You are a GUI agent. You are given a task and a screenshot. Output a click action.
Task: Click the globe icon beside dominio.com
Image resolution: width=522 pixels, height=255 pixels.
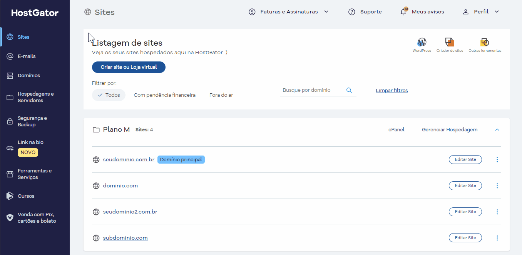[96, 186]
